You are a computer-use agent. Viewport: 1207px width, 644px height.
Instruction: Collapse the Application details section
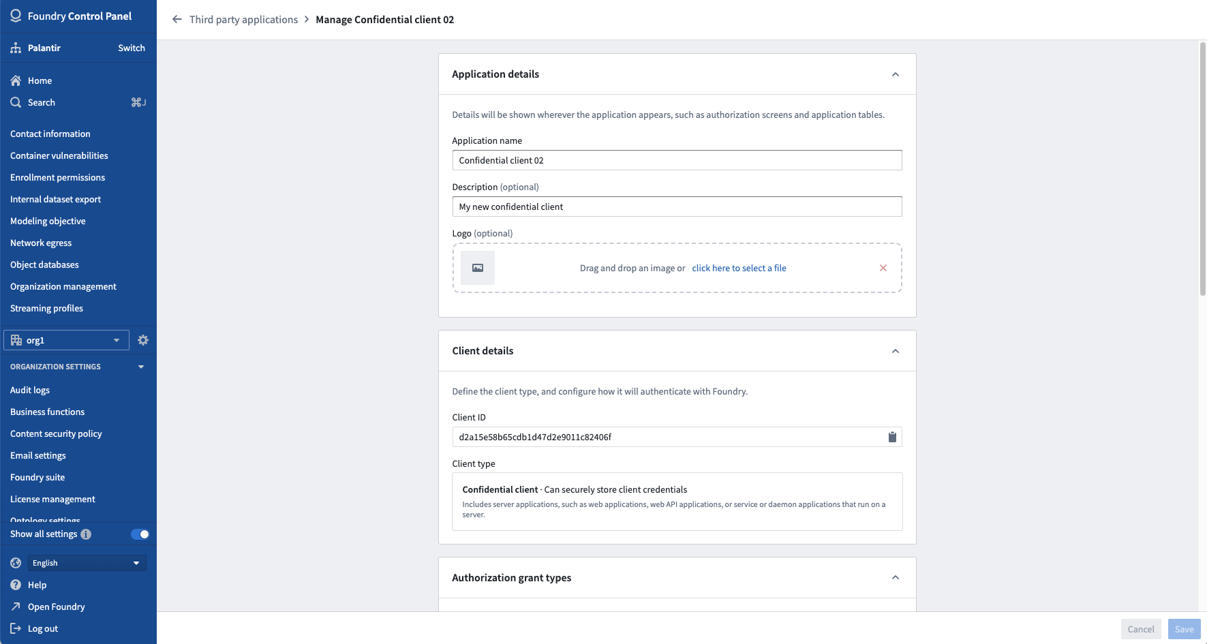click(x=896, y=74)
